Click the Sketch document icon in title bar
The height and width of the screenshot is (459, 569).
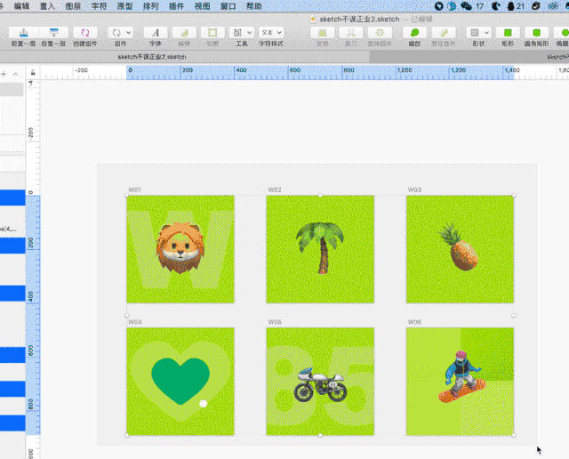click(313, 19)
